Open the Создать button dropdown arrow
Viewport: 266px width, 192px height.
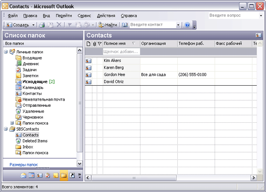34,25
